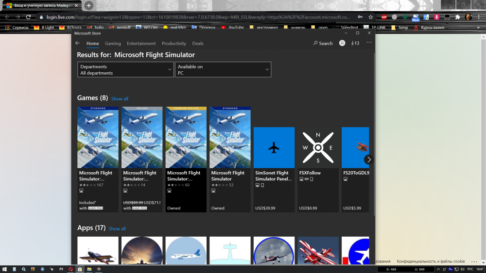This screenshot has width=486, height=273.
Task: Open the Deals tab
Action: (x=198, y=43)
